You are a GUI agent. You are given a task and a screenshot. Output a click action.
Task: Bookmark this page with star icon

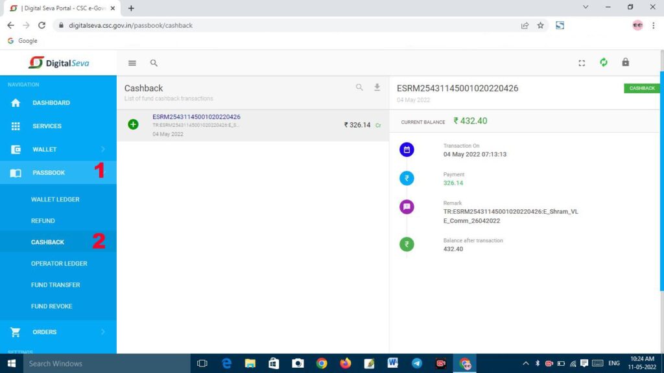click(x=540, y=25)
